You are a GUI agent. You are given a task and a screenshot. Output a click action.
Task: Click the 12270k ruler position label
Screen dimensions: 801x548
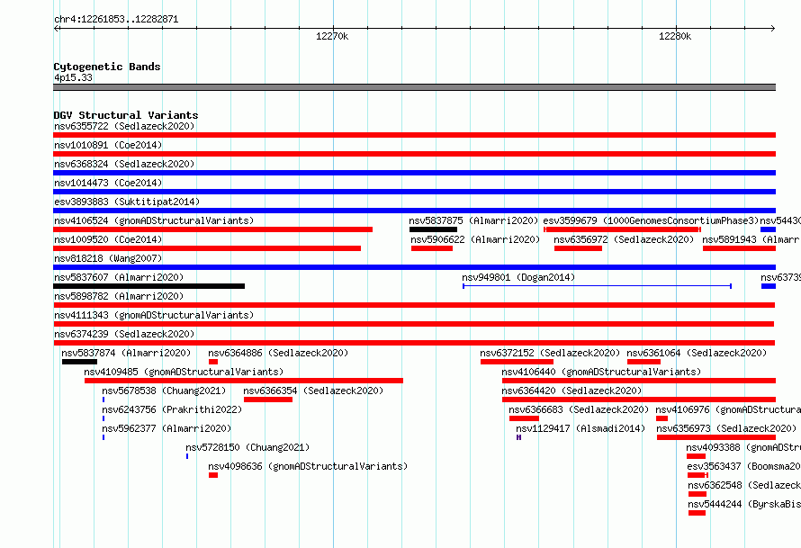pos(332,36)
